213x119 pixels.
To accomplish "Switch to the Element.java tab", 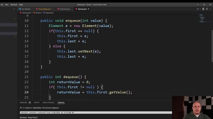I will 64,9.
